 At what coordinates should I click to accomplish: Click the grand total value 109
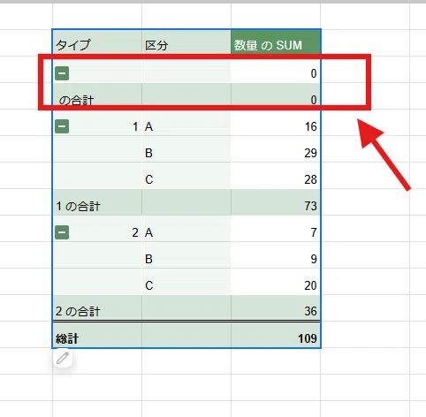(x=308, y=338)
